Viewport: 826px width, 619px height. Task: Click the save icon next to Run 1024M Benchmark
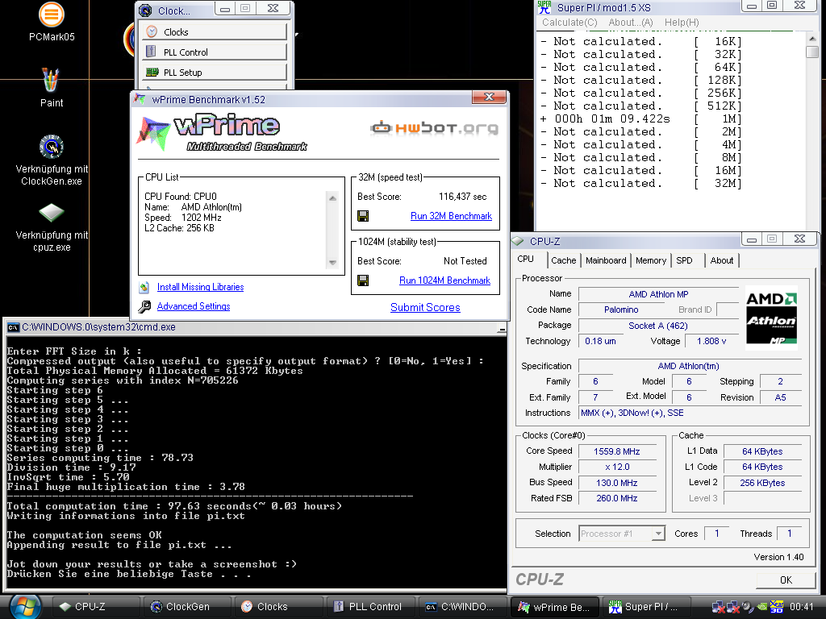coord(363,280)
